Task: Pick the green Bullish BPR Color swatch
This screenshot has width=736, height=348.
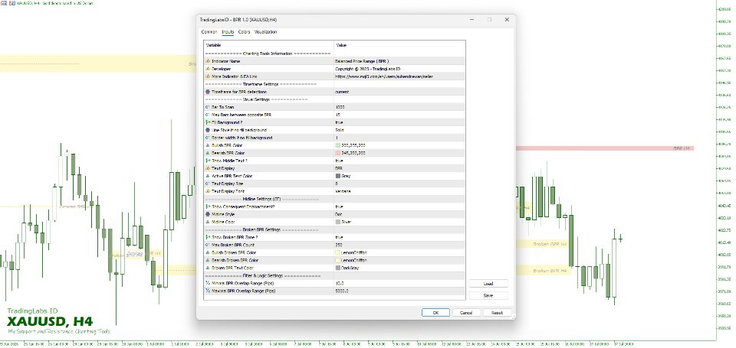Action: (338, 145)
